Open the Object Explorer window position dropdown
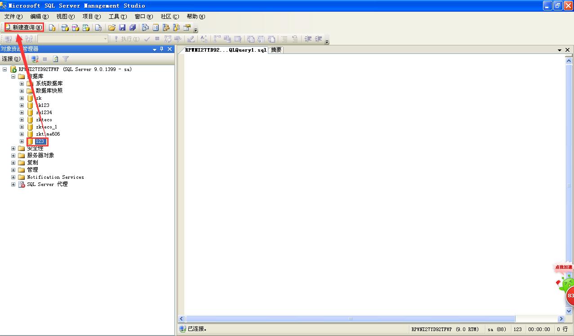Image resolution: width=574 pixels, height=336 pixels. click(x=155, y=49)
